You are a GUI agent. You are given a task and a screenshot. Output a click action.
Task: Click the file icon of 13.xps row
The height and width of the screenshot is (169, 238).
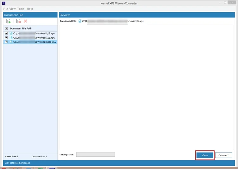[11, 38]
